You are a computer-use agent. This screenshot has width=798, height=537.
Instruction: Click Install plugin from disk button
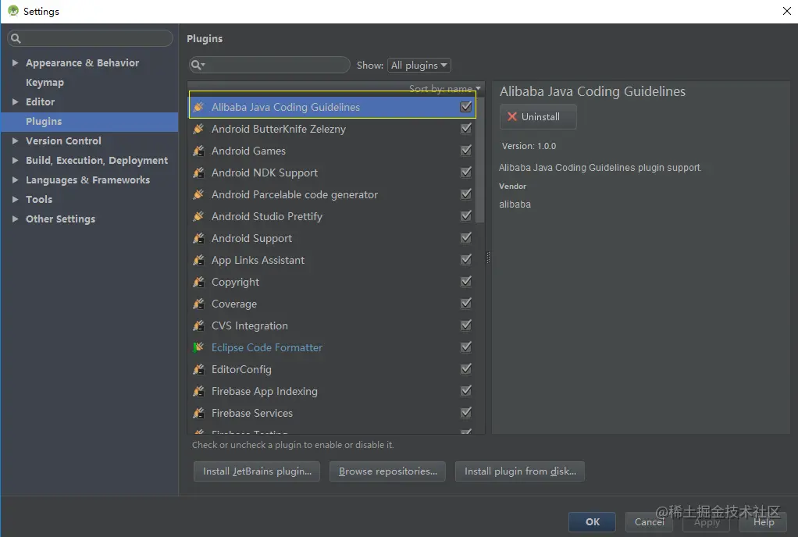click(520, 471)
